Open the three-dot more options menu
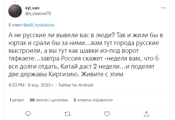This screenshot has height=120, width=175. tap(164, 8)
